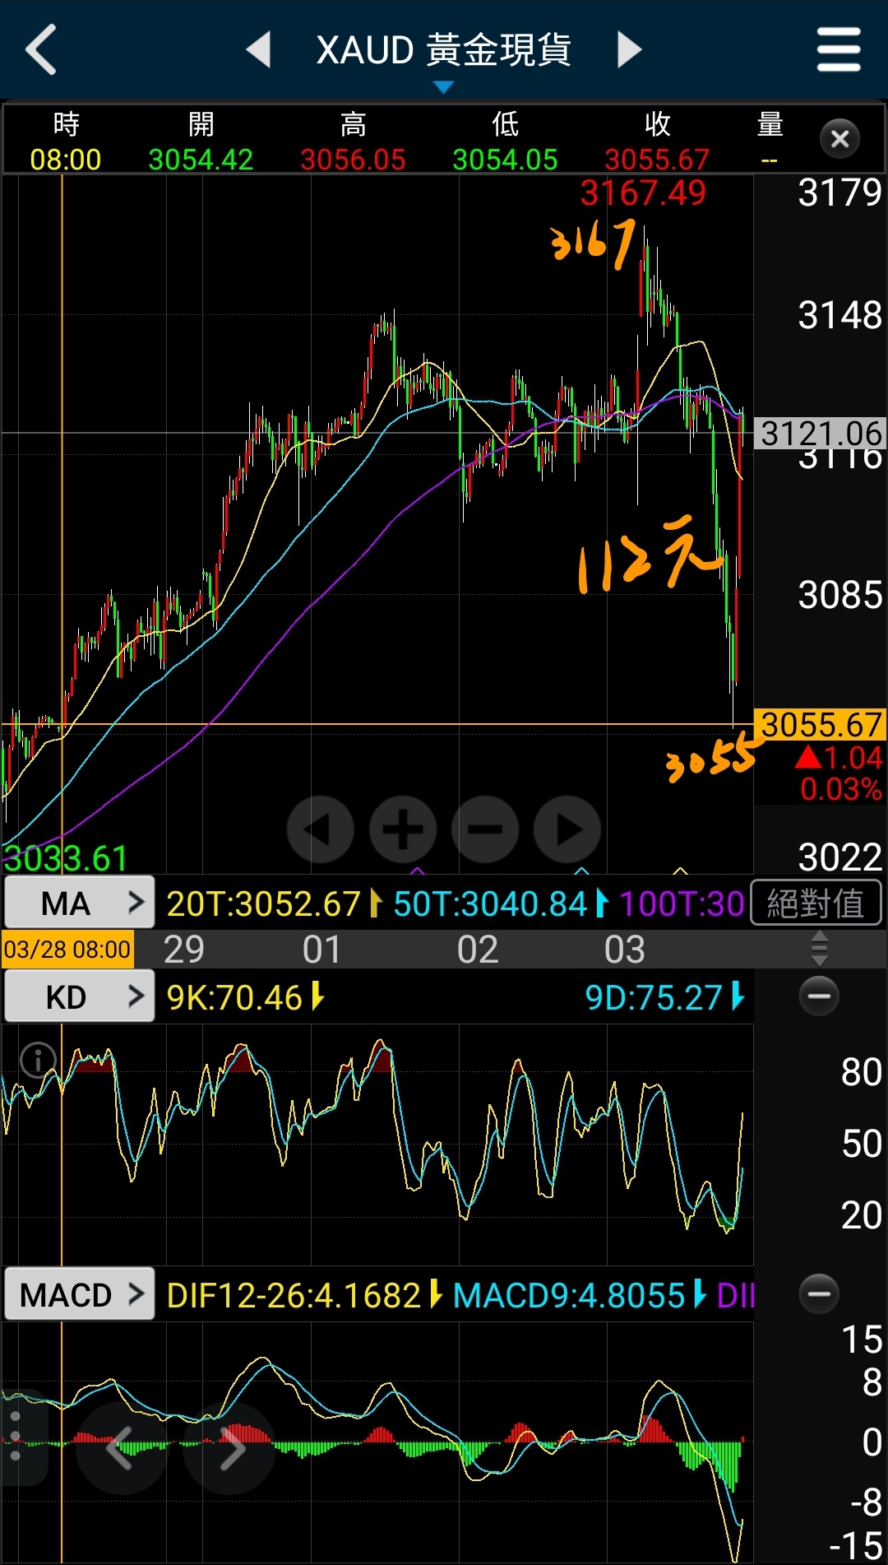Image resolution: width=888 pixels, height=1565 pixels.
Task: Open the MA indicator selector
Action: click(80, 903)
